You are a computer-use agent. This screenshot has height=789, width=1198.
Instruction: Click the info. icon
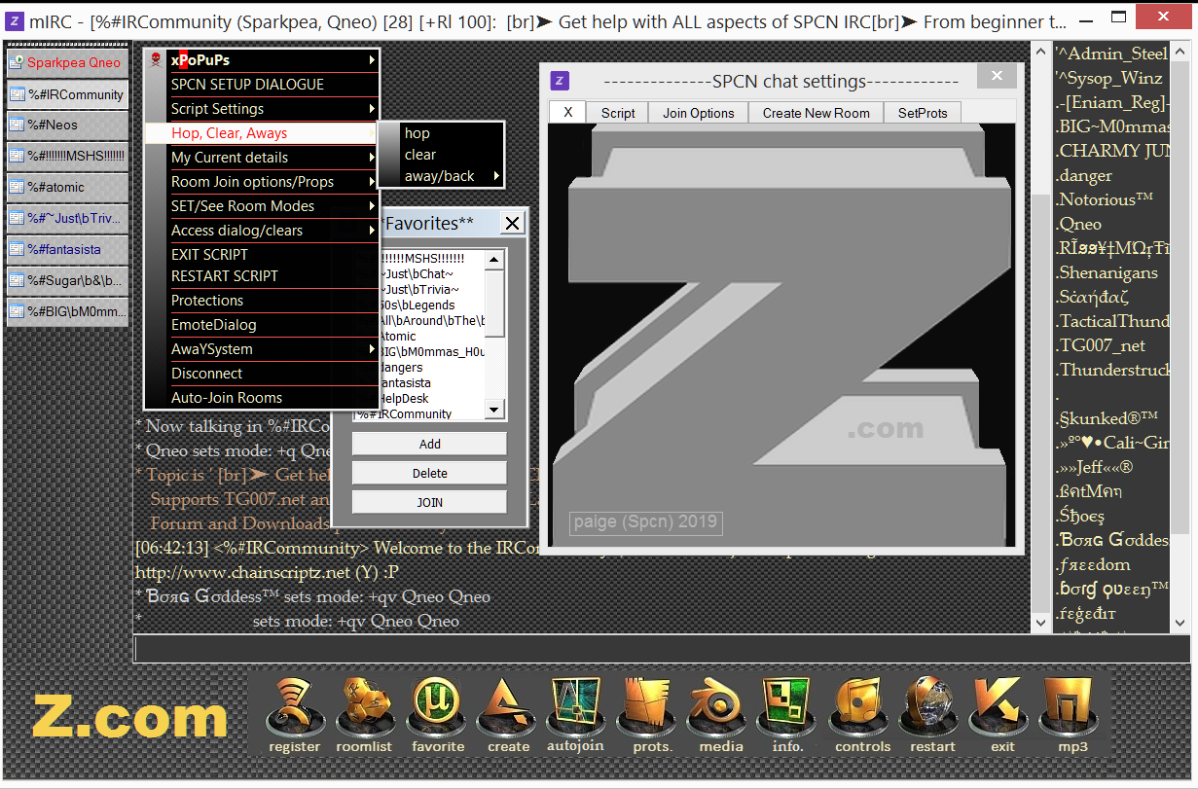[x=788, y=715]
